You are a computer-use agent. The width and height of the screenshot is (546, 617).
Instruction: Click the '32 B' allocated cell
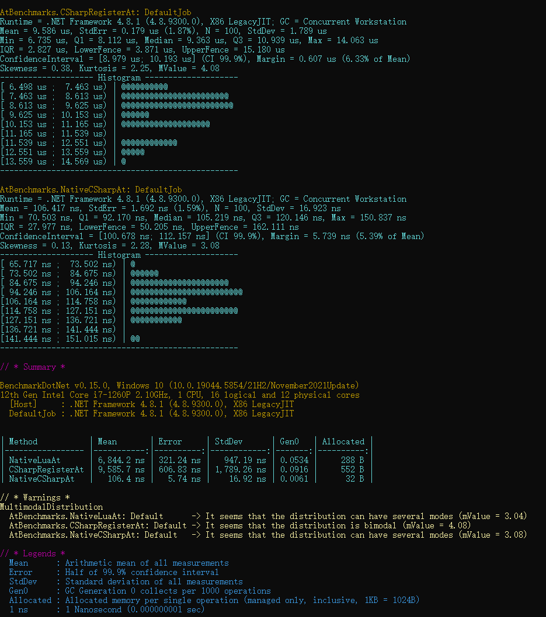pos(355,479)
